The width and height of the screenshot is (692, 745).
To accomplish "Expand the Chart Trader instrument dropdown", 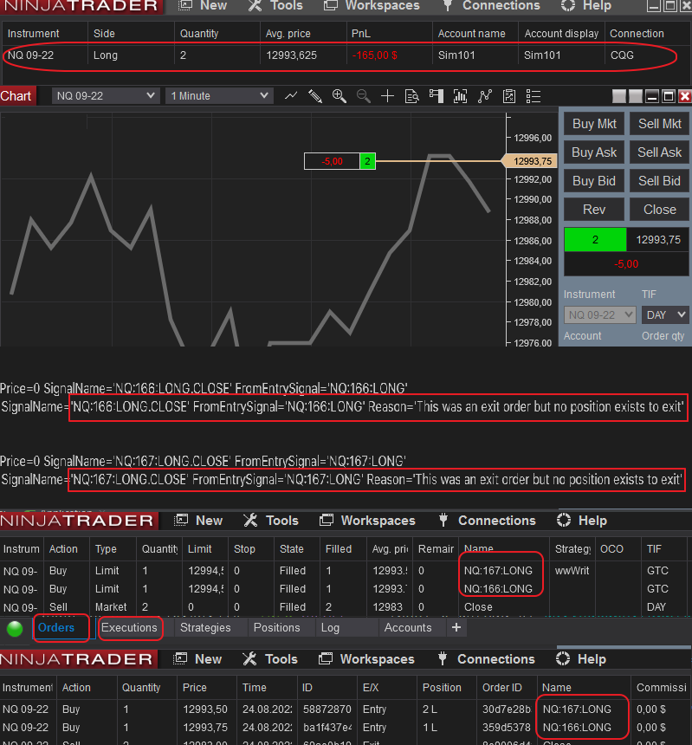I will [600, 315].
